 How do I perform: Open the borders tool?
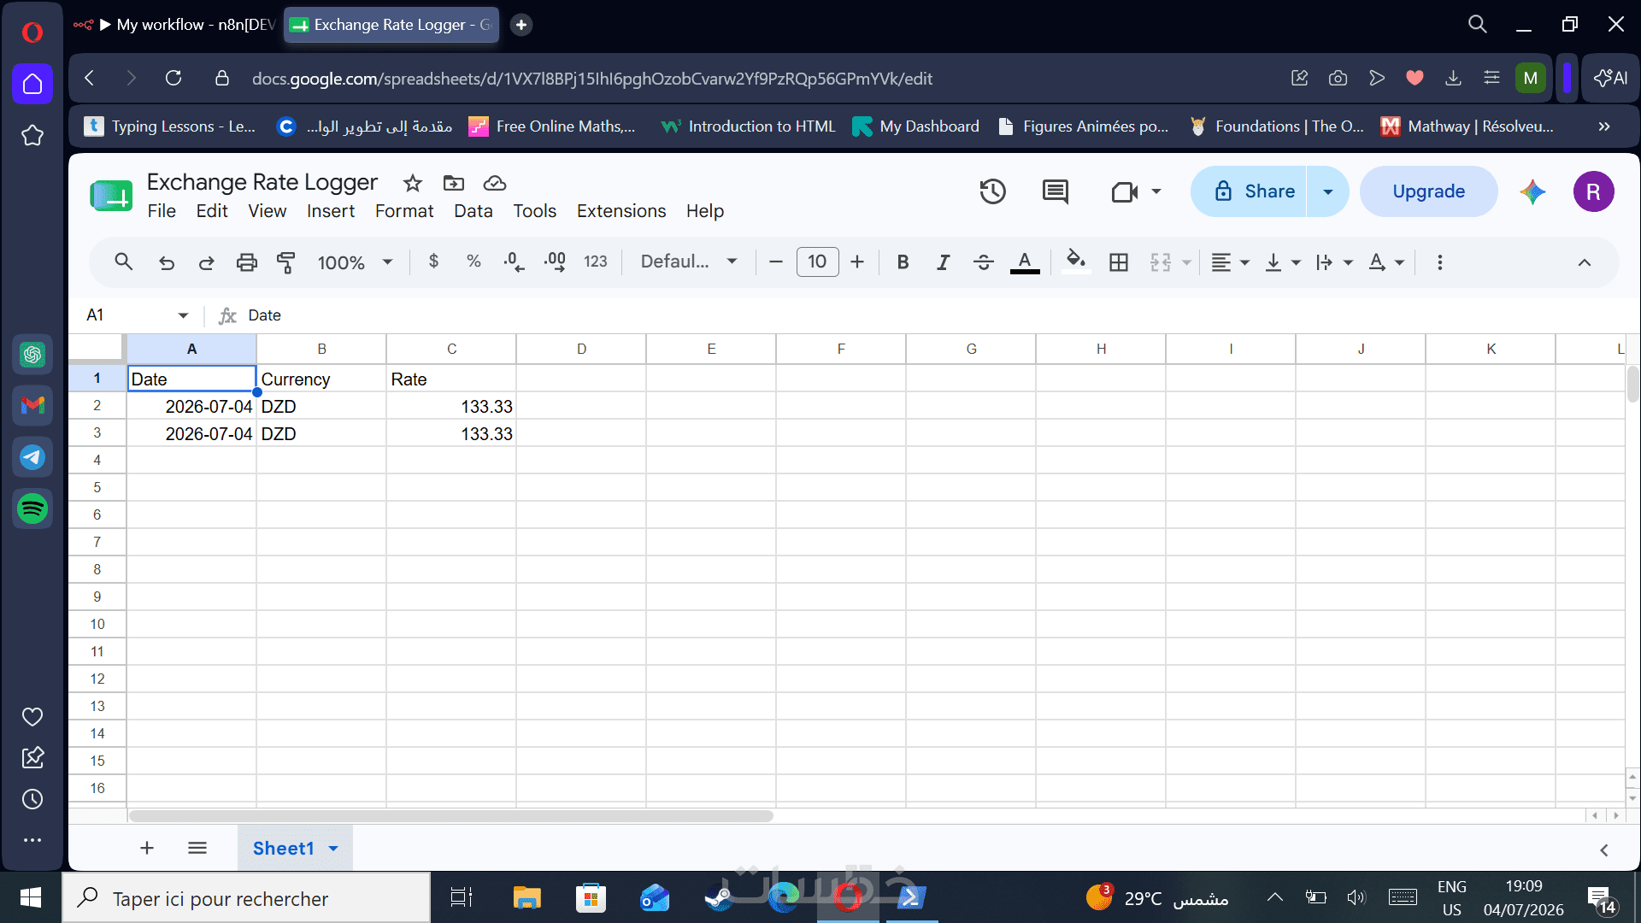coord(1119,262)
